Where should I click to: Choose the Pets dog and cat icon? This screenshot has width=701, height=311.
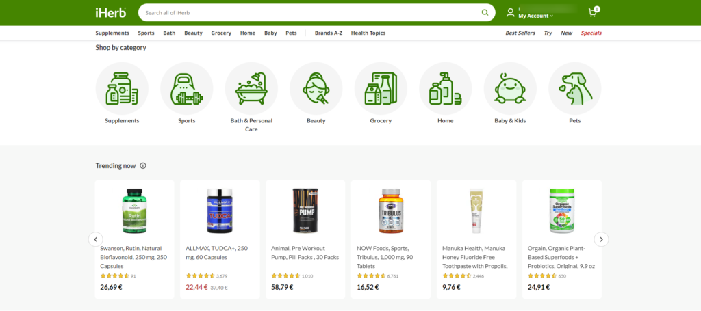coord(575,88)
